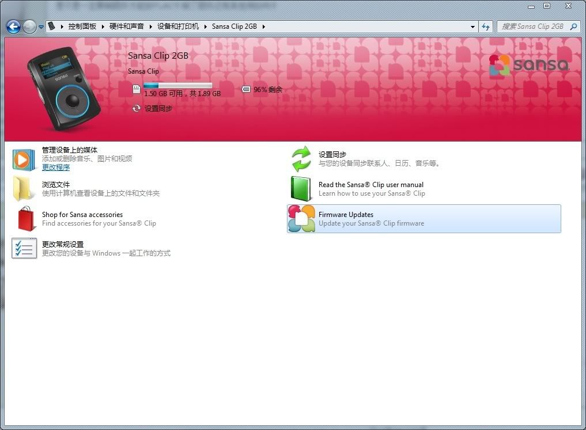
Task: Expand the arrow after 设备和打印机
Action: coord(206,26)
